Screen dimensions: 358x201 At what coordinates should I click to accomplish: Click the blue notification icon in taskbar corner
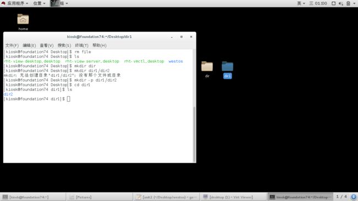tap(354, 197)
